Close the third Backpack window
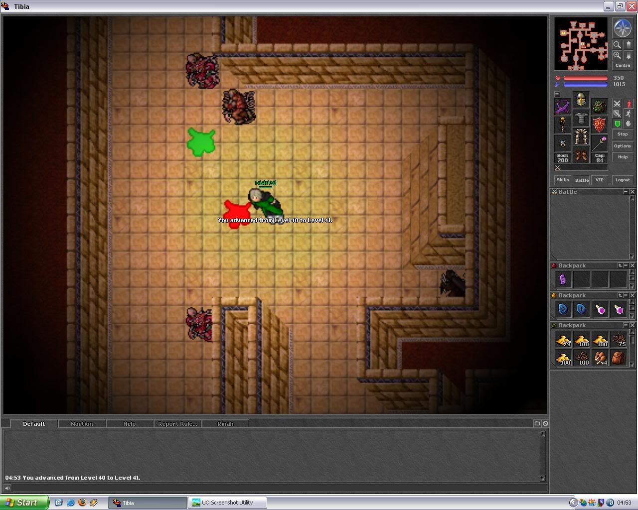 click(x=633, y=325)
